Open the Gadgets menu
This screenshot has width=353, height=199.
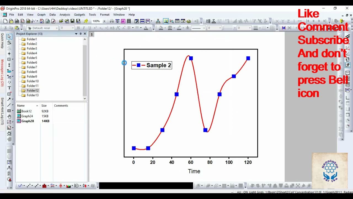click(79, 15)
